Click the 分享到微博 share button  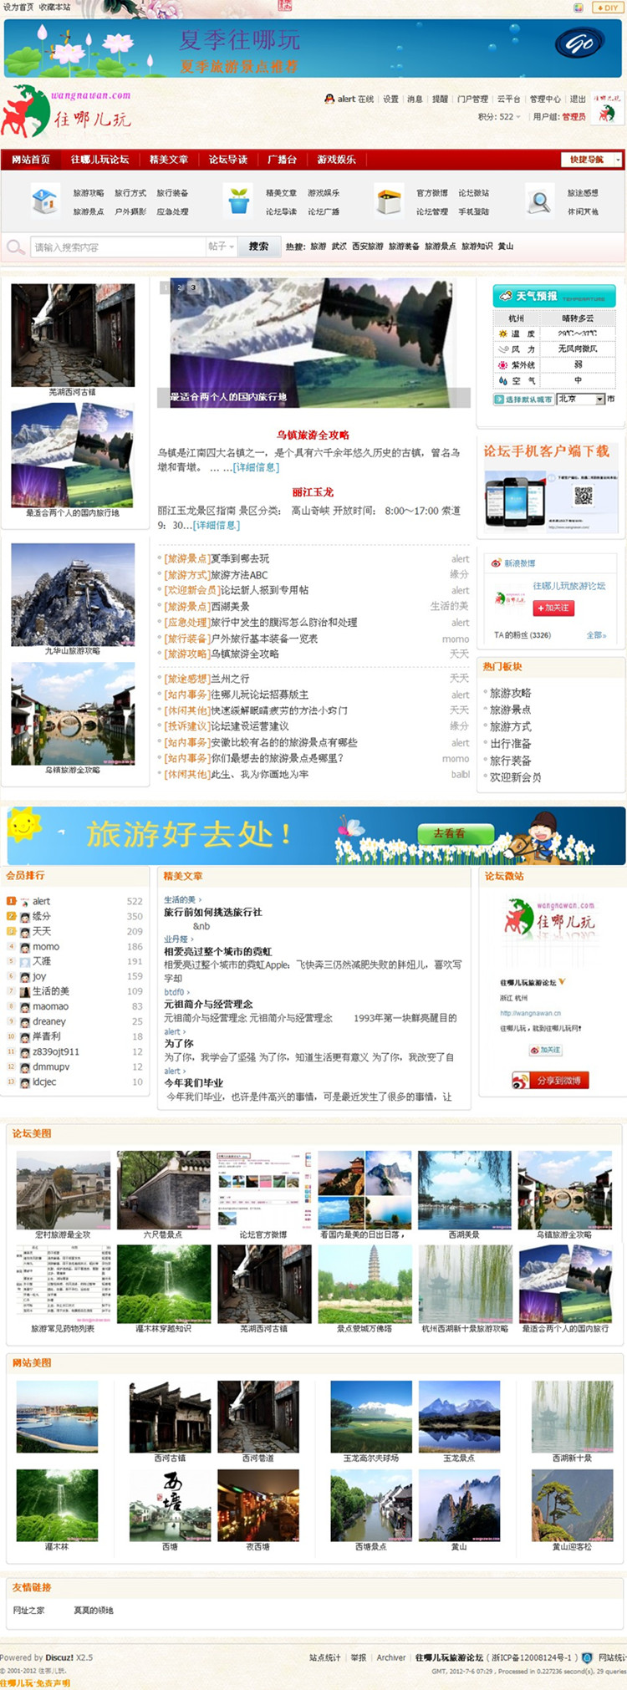tap(551, 1081)
